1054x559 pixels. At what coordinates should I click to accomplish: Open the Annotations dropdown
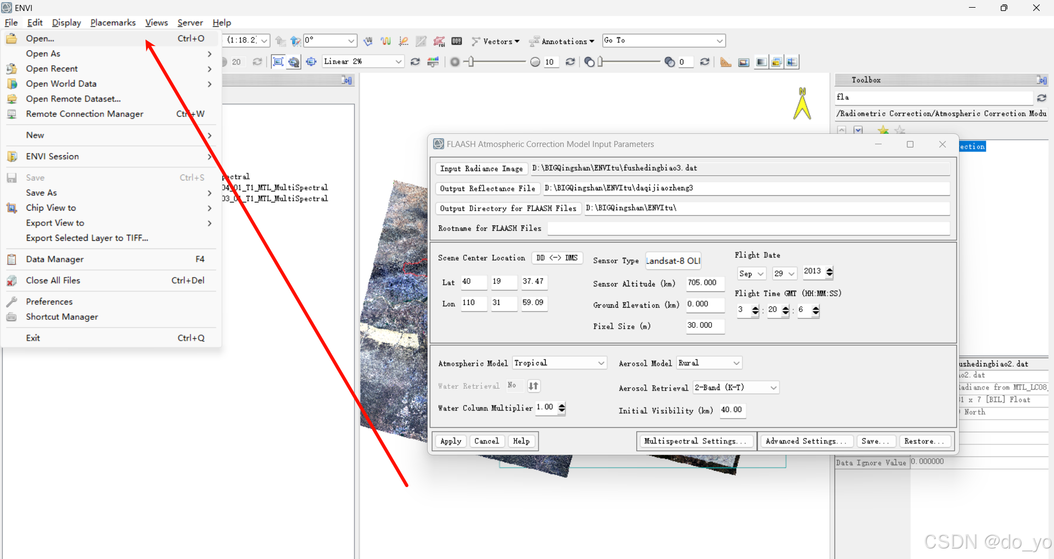pos(562,41)
